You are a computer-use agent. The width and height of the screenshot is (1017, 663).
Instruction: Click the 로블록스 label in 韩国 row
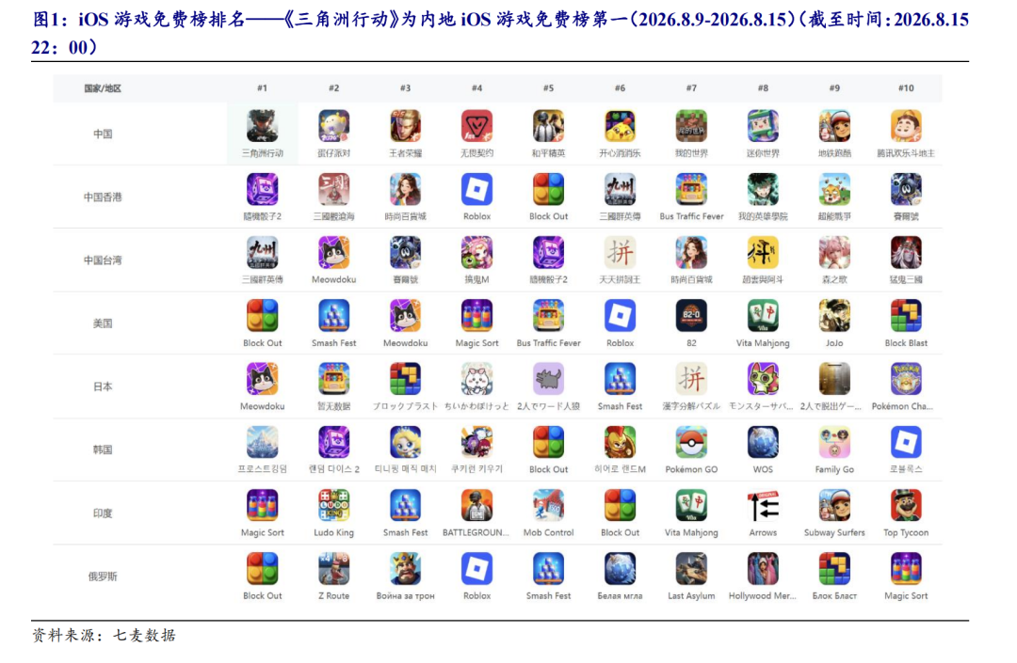pos(906,469)
